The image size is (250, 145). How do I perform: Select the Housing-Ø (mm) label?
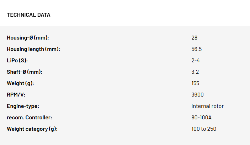pos(28,38)
